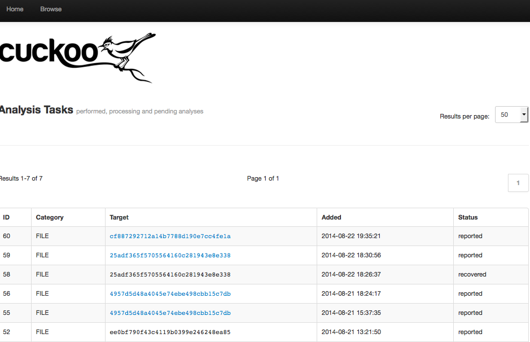Click the Results per page label

[x=465, y=116]
